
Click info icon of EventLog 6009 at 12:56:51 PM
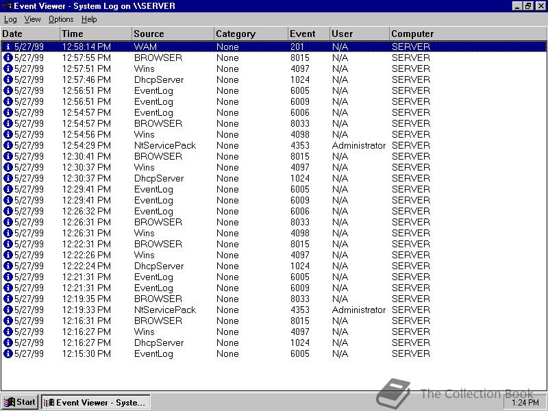click(x=8, y=101)
